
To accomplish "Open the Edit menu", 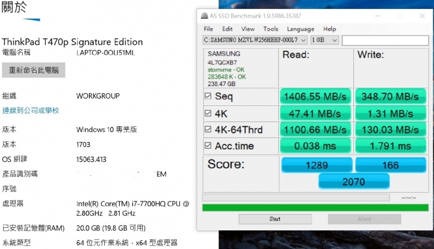I will [x=228, y=29].
